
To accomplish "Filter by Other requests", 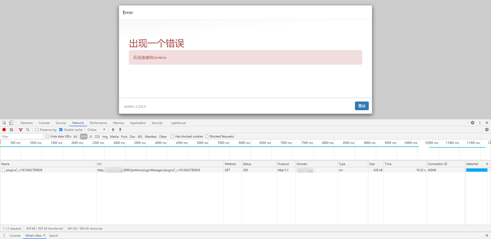I will click(163, 136).
